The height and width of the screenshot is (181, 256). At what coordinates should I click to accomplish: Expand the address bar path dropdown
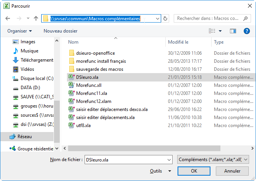click(157, 18)
